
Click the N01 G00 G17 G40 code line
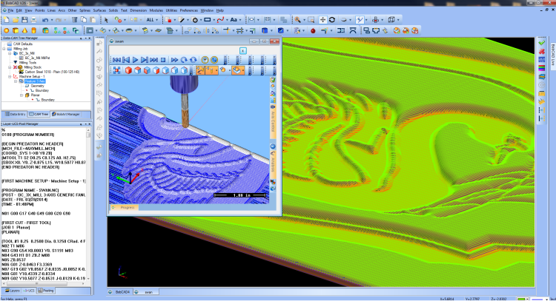click(x=36, y=214)
